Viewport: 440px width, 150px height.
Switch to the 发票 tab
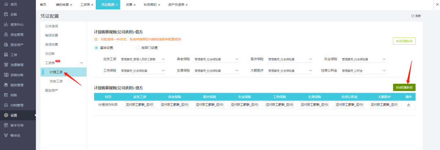coord(129,5)
